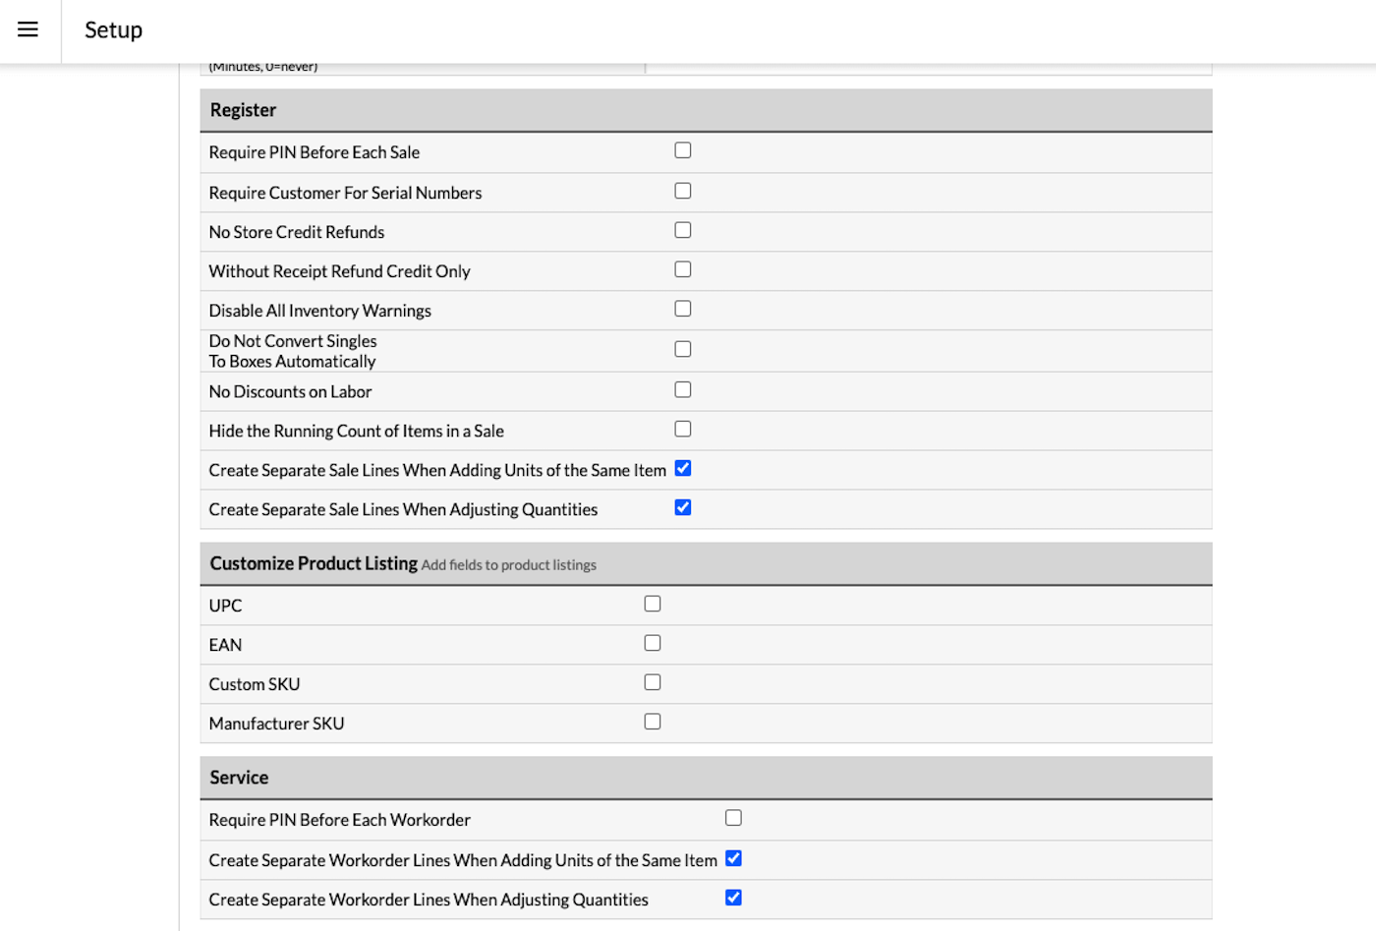The width and height of the screenshot is (1376, 931).
Task: Toggle Disable All Inventory Warnings checkbox
Action: [683, 309]
